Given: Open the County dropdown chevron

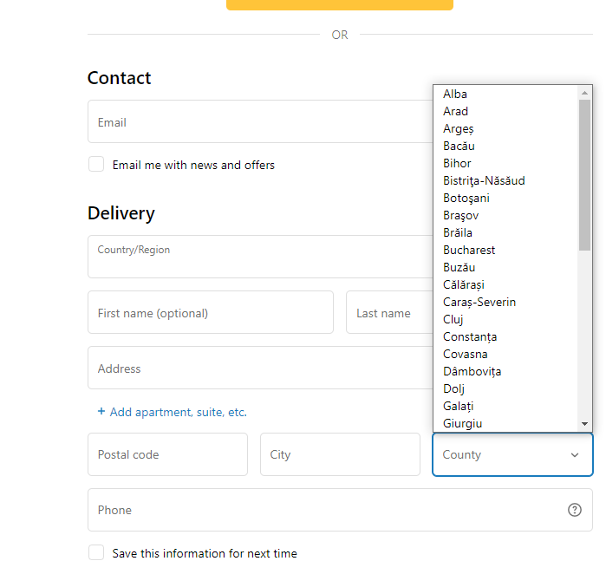Looking at the screenshot, I should pos(575,455).
